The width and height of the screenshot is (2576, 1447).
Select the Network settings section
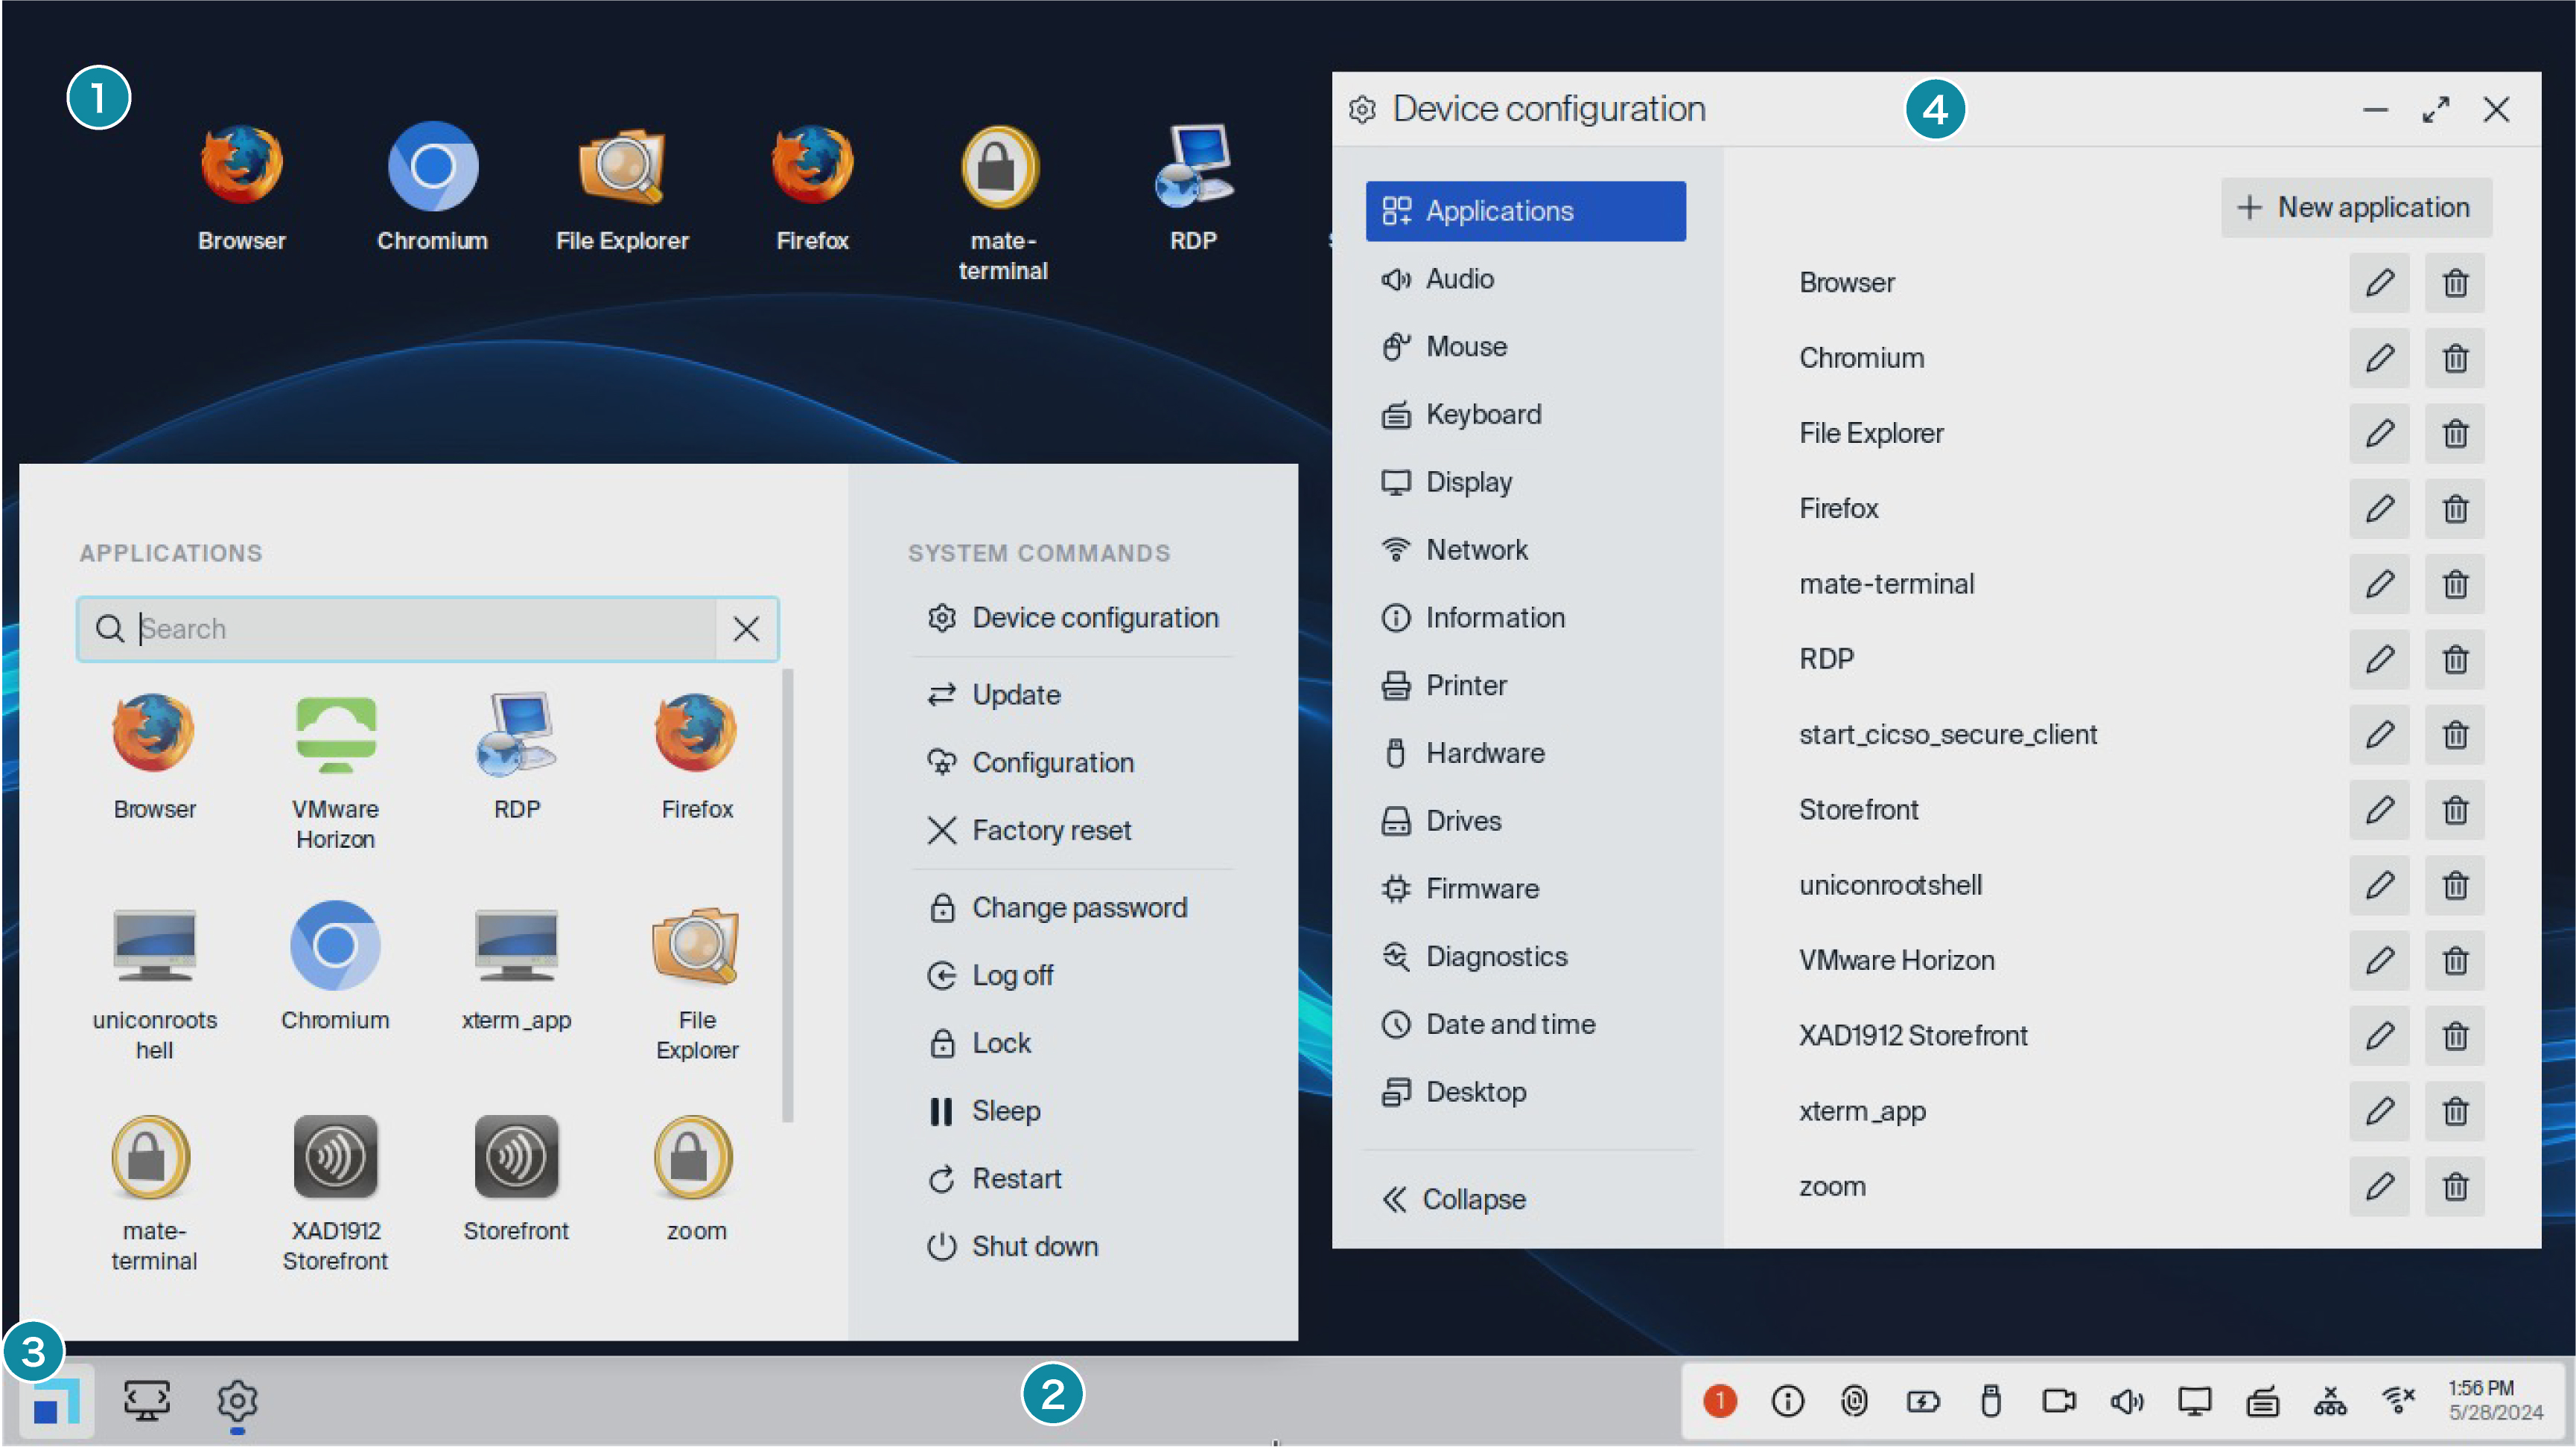point(1475,549)
